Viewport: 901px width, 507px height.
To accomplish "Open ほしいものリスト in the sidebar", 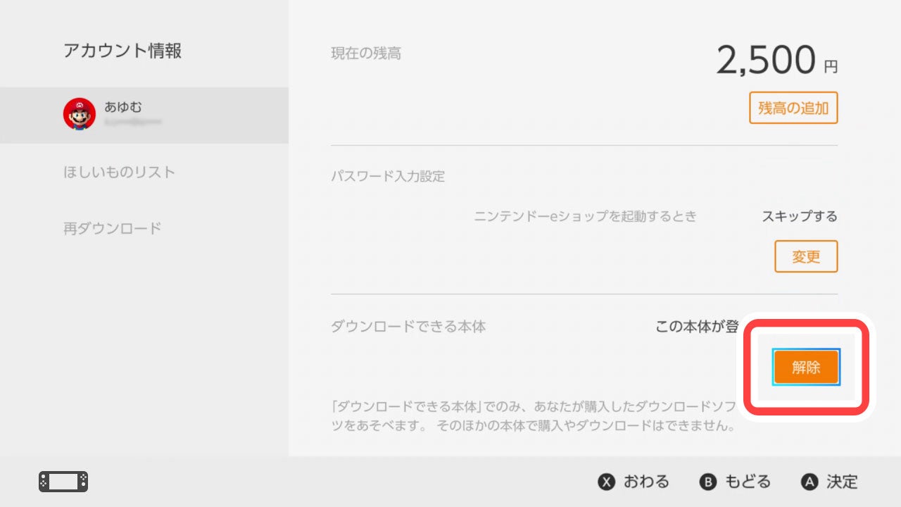I will [x=119, y=172].
